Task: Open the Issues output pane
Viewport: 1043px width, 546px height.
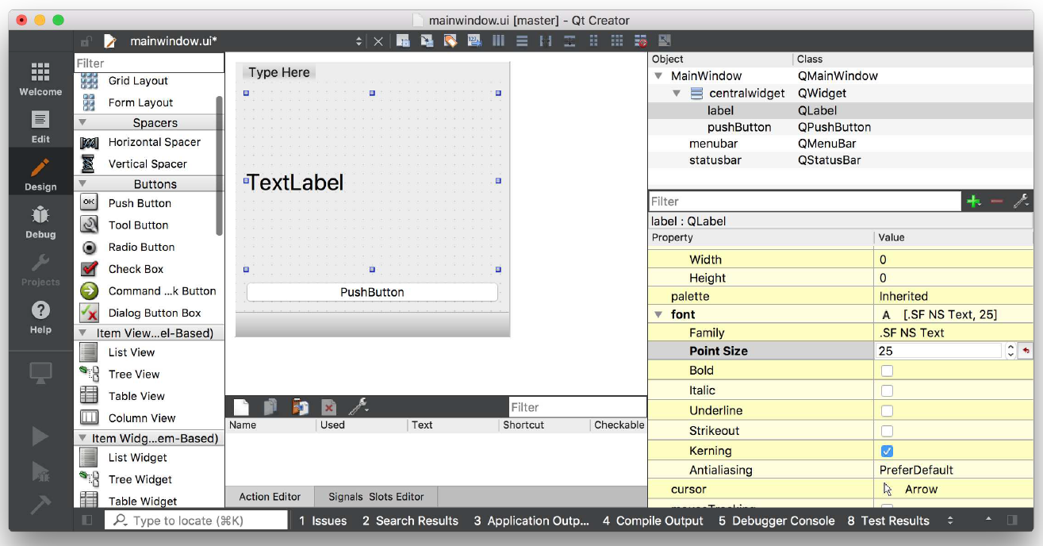Action: click(323, 521)
